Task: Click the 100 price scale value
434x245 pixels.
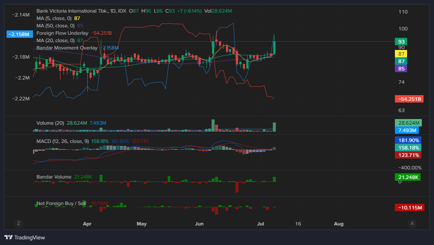Action: point(403,29)
